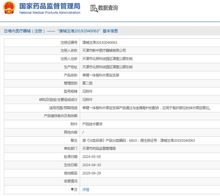
Task: Click the 注册证编号 label
Action: click(x=69, y=42)
